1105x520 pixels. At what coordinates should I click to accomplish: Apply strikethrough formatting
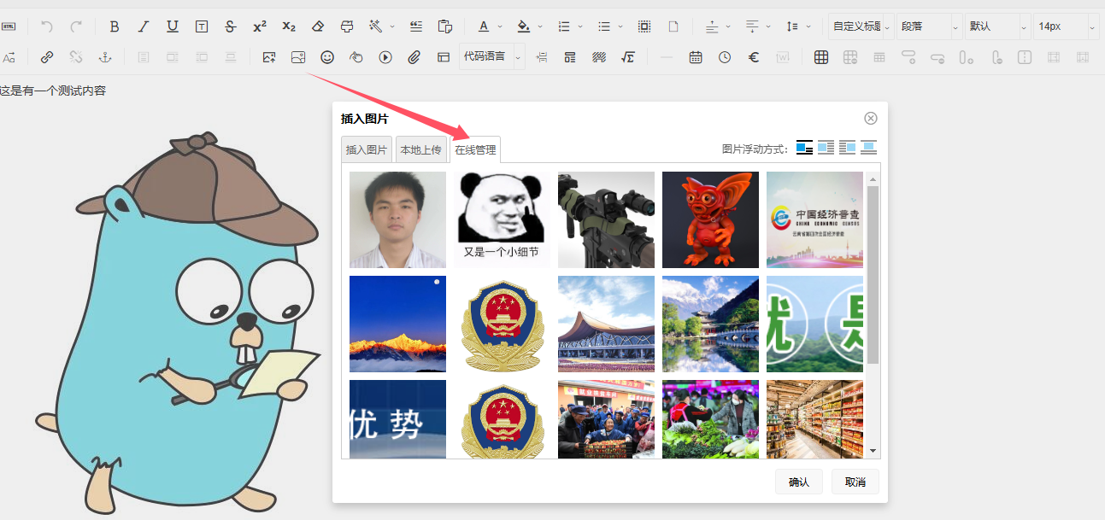(x=230, y=26)
